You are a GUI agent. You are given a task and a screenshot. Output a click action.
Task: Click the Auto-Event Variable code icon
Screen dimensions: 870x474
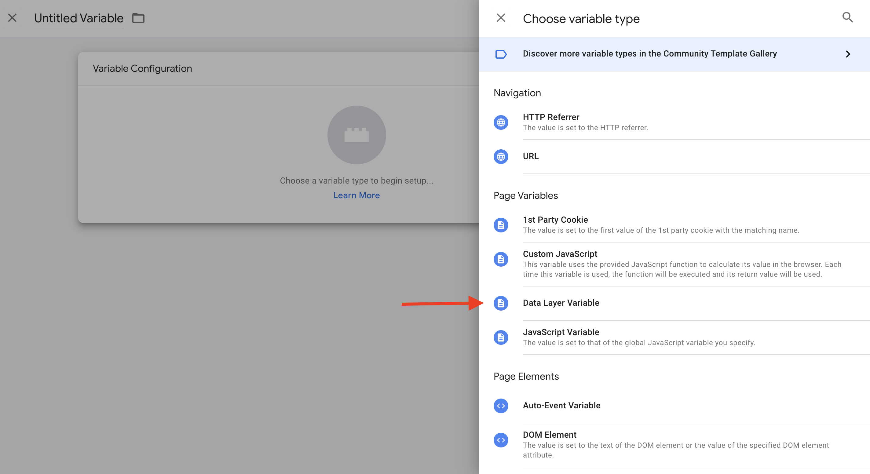[x=500, y=406]
